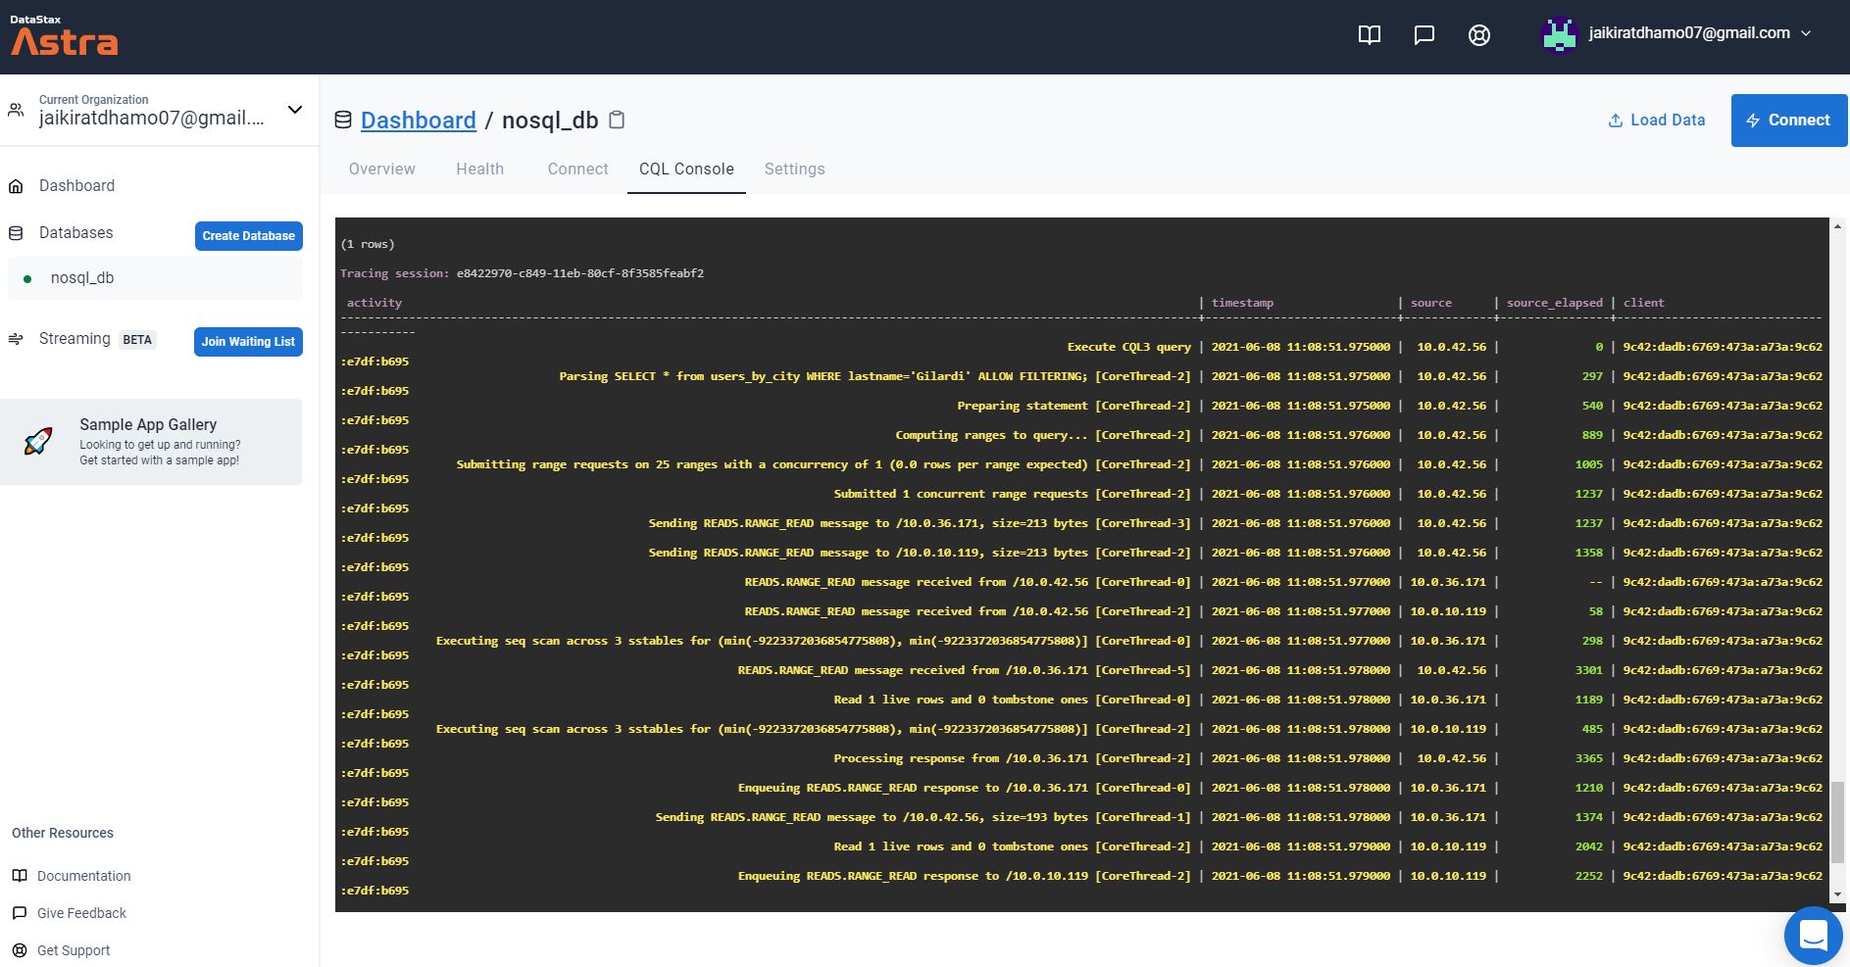Select Streaming icon in sidebar

click(x=16, y=339)
